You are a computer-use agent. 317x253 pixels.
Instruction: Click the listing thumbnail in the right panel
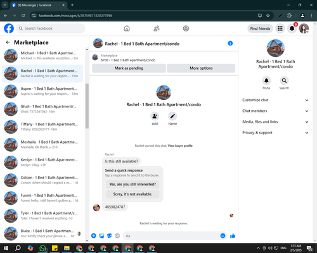coord(275,48)
